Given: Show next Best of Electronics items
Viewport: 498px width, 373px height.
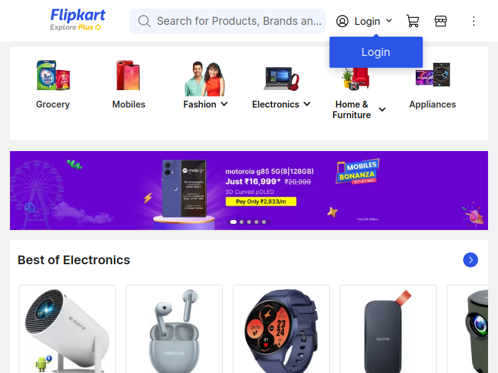Looking at the screenshot, I should pos(471,260).
